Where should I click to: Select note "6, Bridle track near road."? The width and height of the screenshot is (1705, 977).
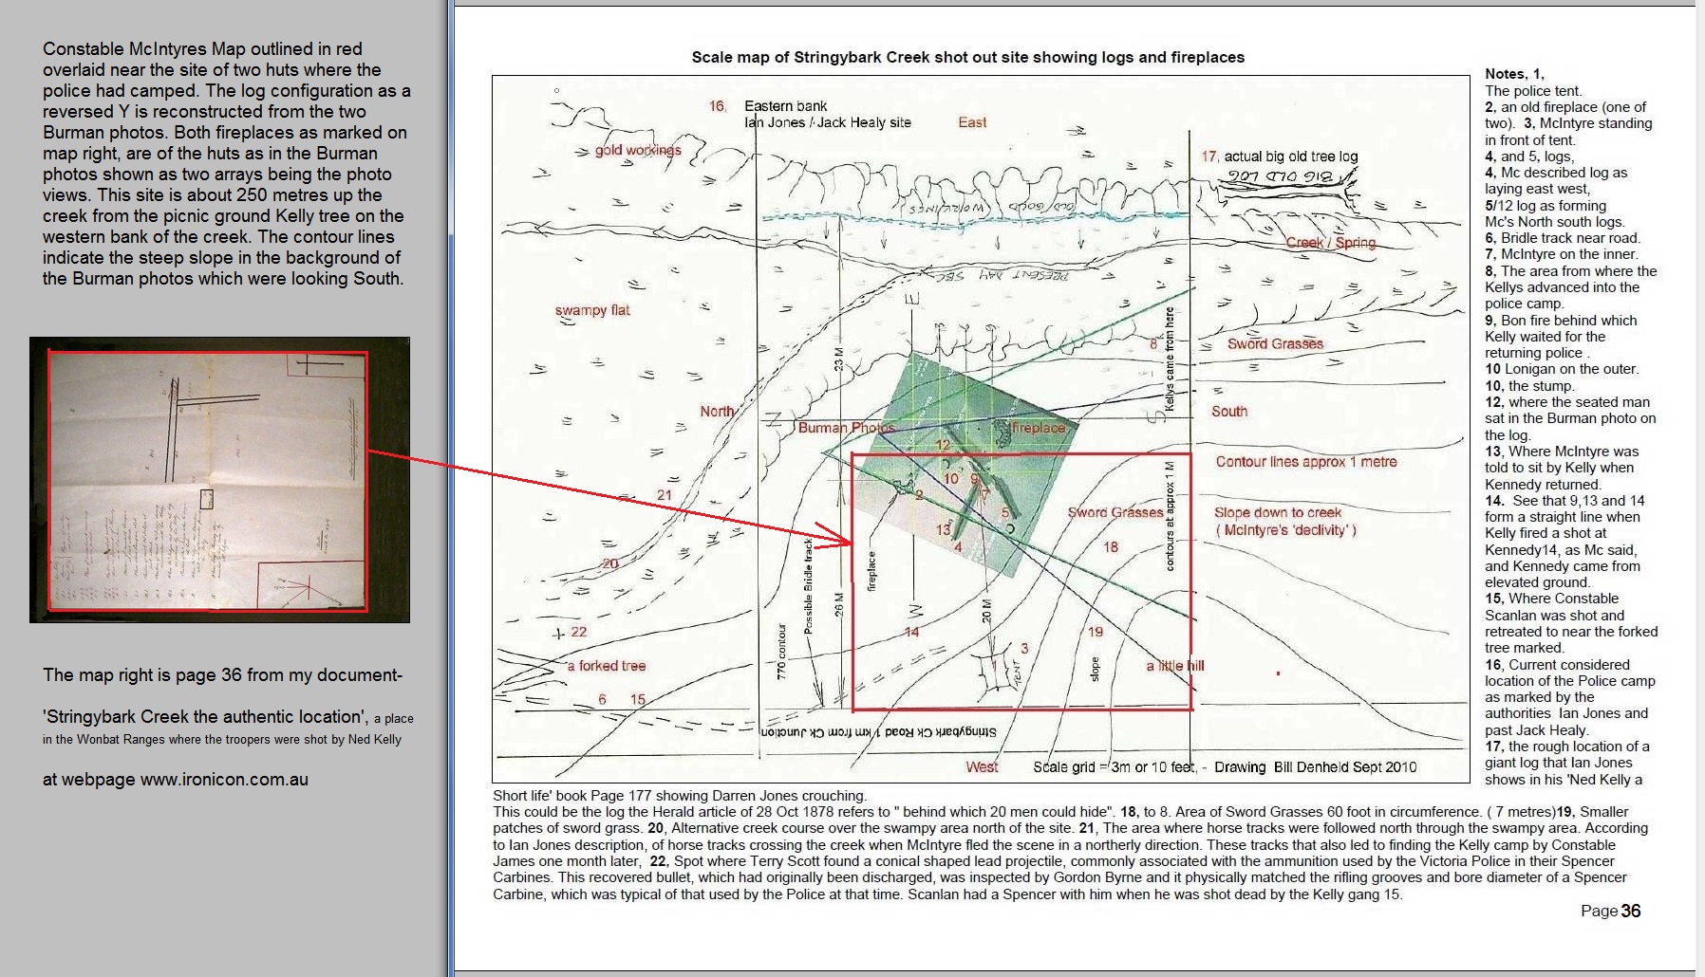point(1563,238)
